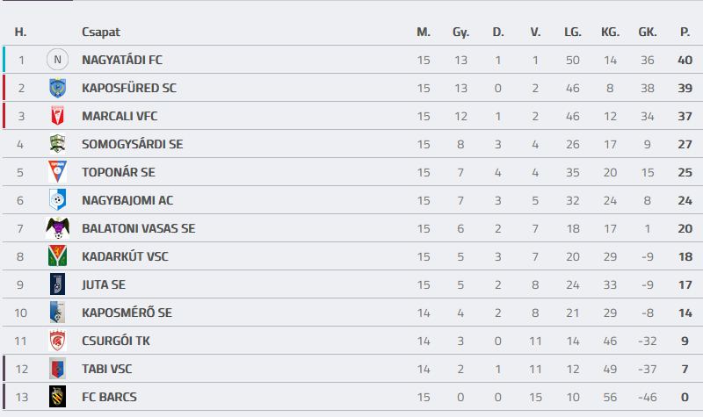This screenshot has height=417, width=703.
Task: Click the Nagyatádi FC placeholder crest
Action: (57, 61)
